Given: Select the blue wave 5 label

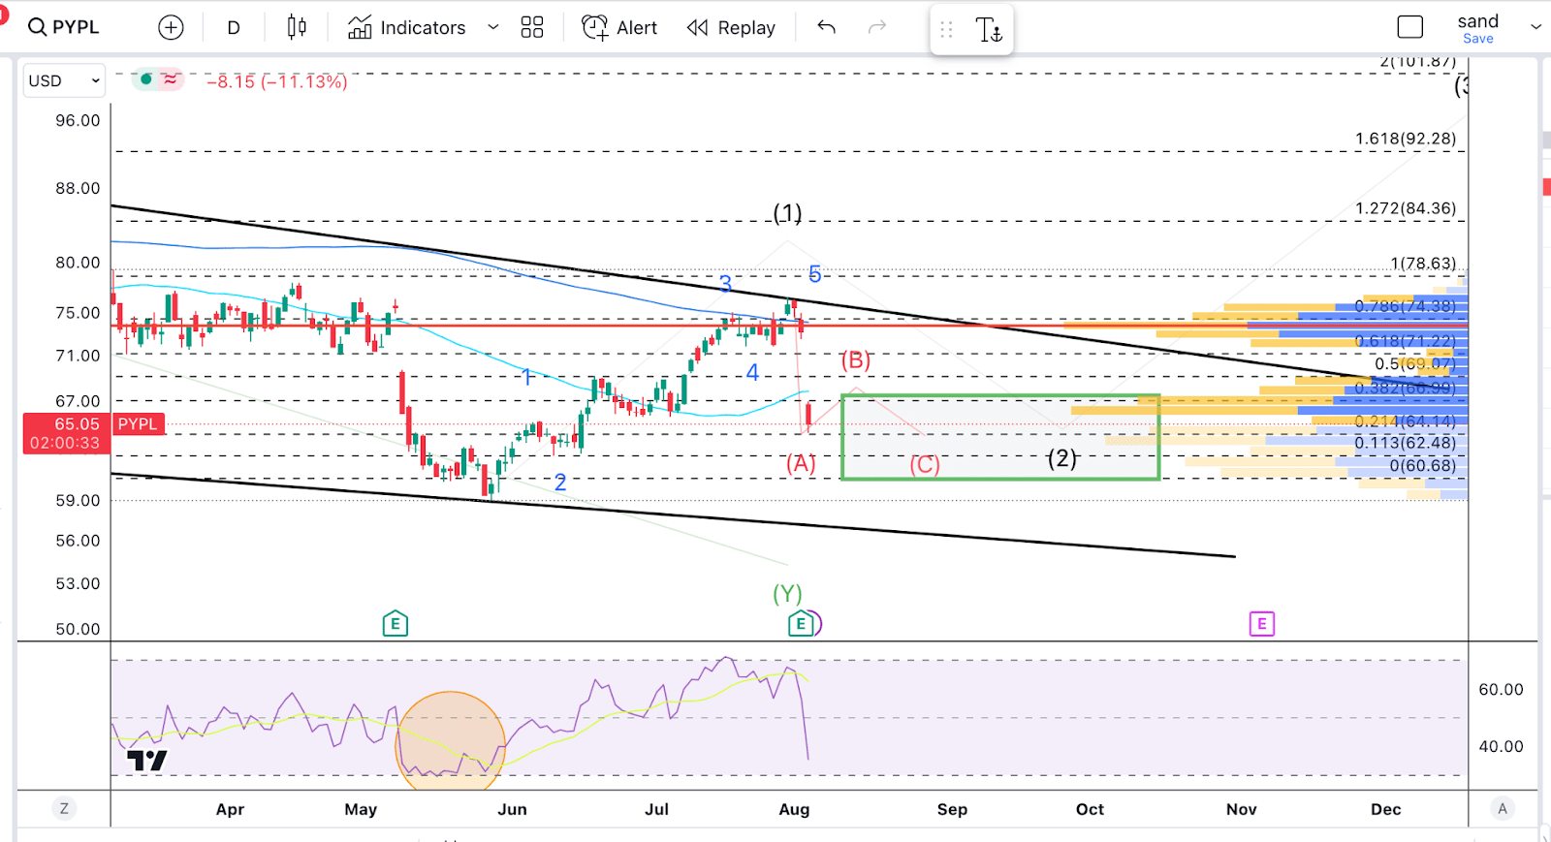Looking at the screenshot, I should click(x=815, y=274).
